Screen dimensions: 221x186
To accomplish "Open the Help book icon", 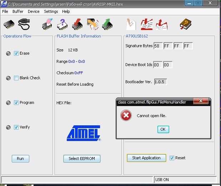I will pos(186,24).
